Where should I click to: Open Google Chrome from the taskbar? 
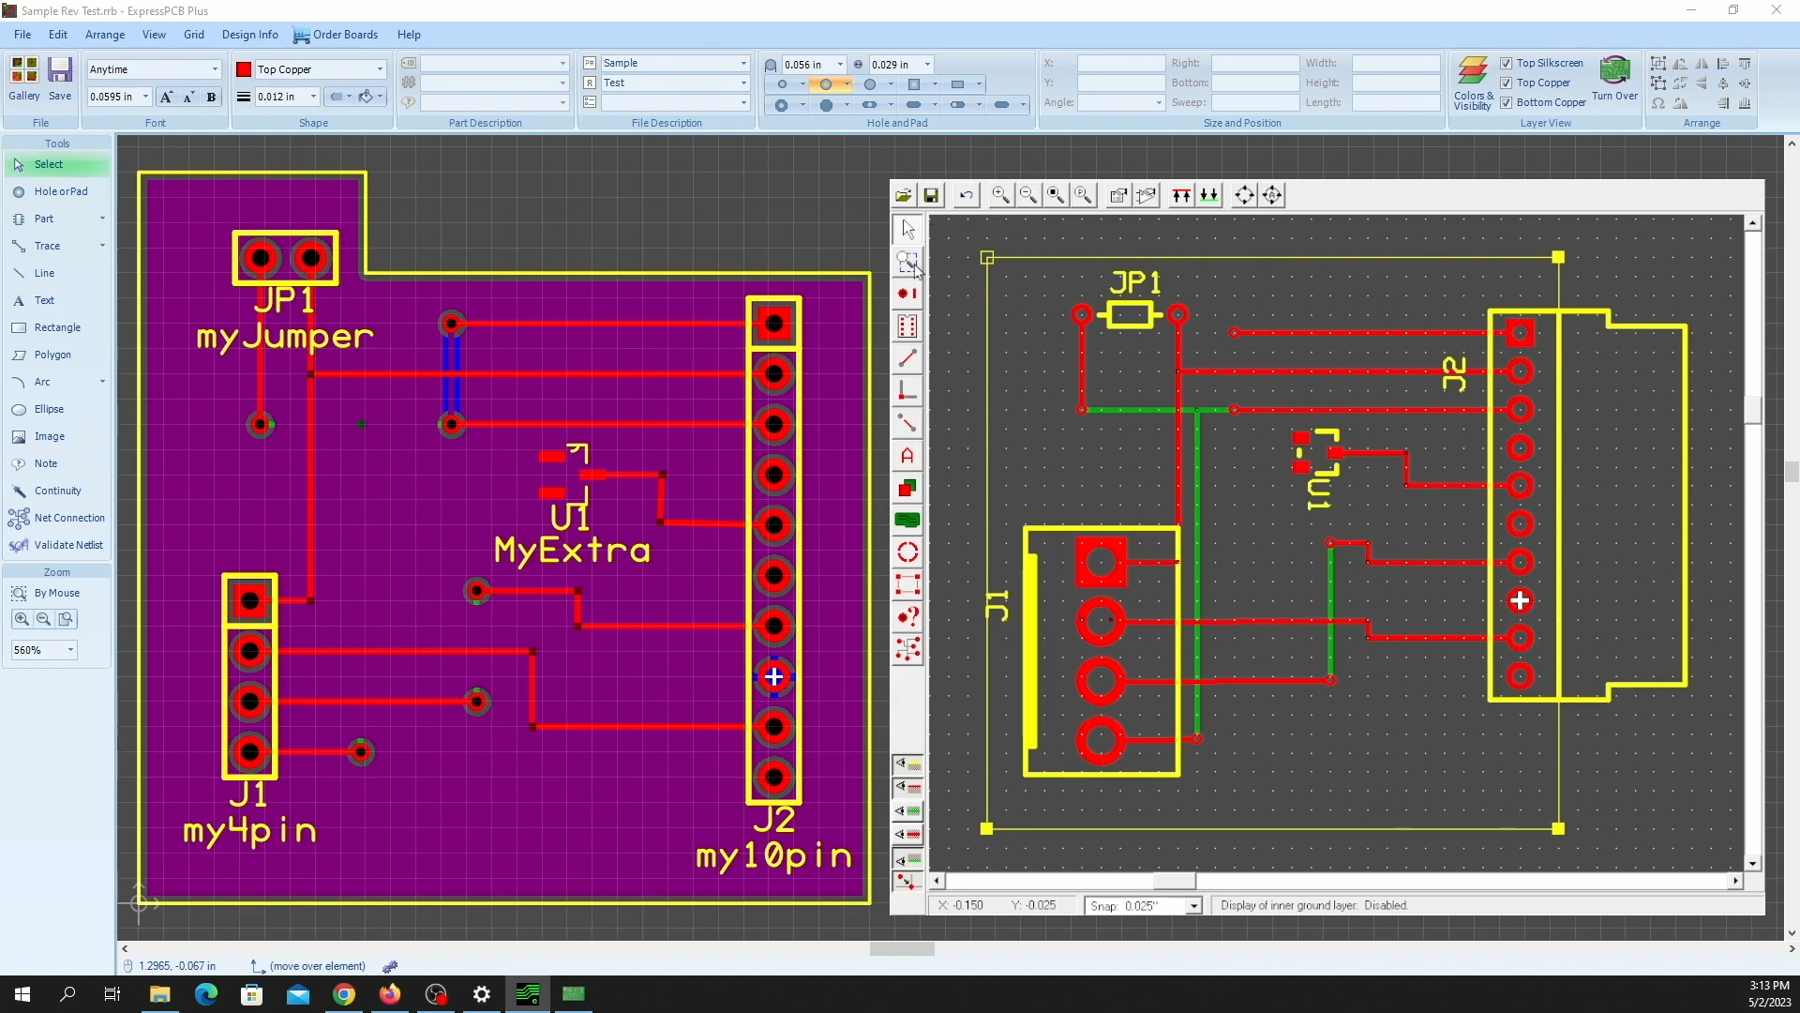(x=344, y=994)
